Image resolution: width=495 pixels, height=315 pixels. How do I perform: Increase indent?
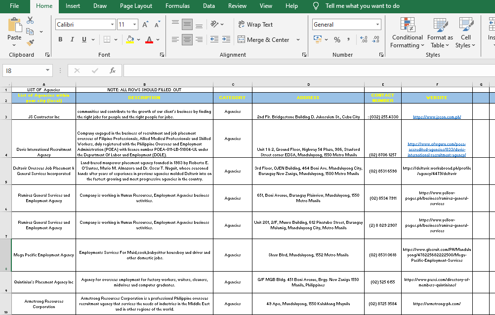pyautogui.click(x=226, y=39)
